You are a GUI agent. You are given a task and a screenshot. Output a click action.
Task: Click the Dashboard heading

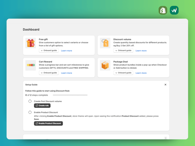(31, 30)
